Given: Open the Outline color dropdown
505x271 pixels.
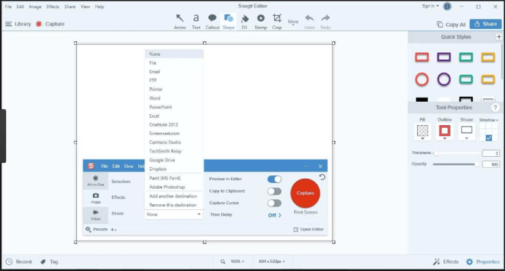Looking at the screenshot, I should click(445, 132).
